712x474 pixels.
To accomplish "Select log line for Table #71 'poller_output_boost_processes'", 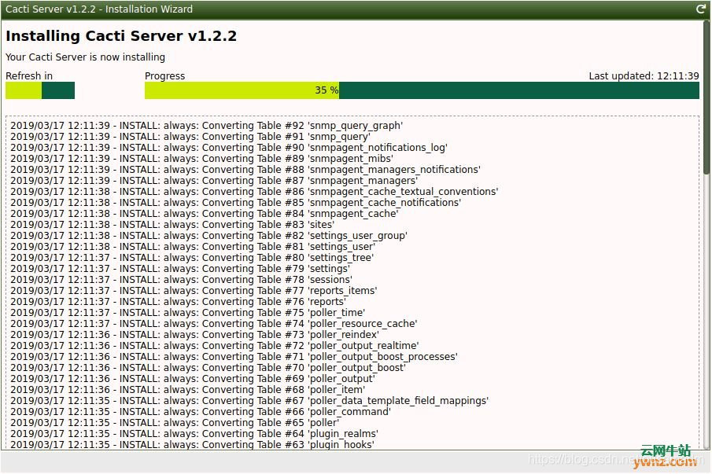I will pos(234,357).
